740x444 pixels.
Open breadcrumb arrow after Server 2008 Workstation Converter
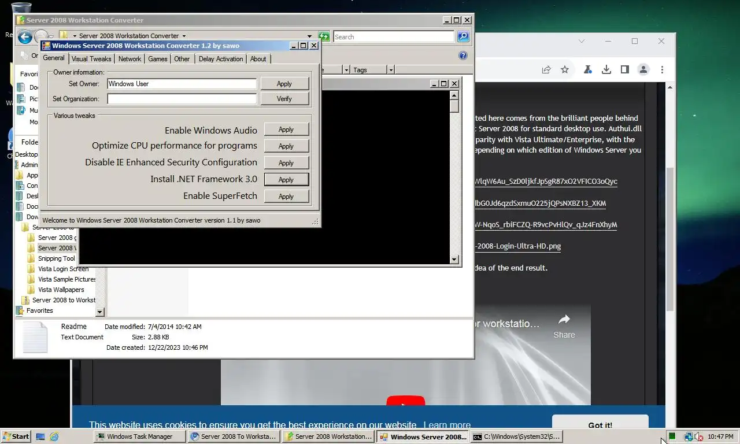point(184,36)
